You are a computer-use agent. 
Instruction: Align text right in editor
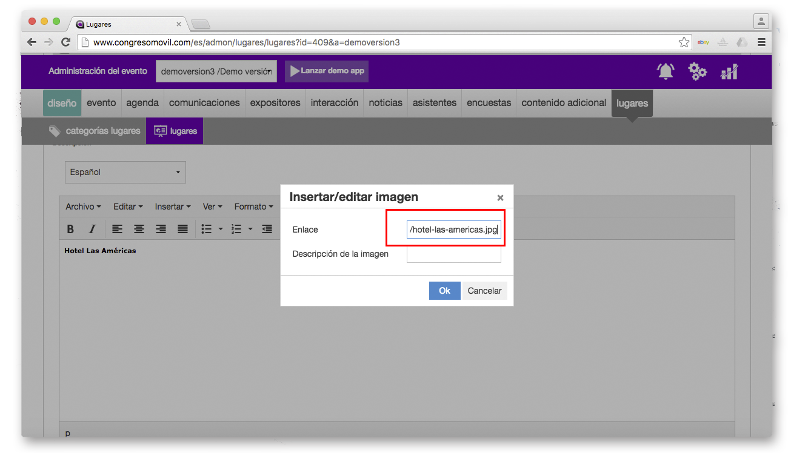pyautogui.click(x=161, y=229)
